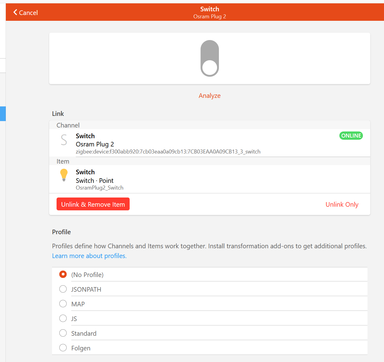The height and width of the screenshot is (362, 384).
Task: Choose the MAP profile radio button
Action: (63, 304)
